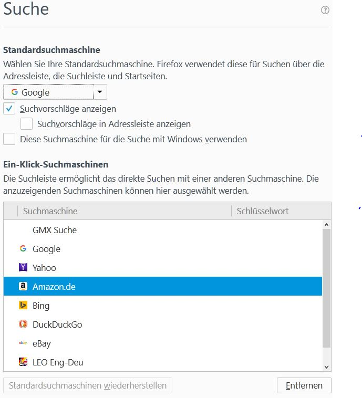362x398 pixels.
Task: Click the Google icon in engine list
Action: 23,249
